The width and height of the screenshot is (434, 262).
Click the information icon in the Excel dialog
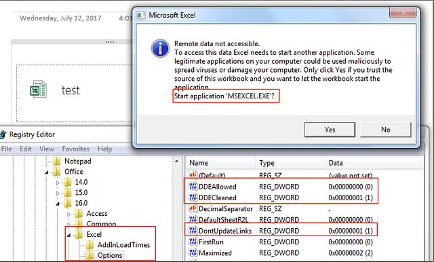coord(160,48)
